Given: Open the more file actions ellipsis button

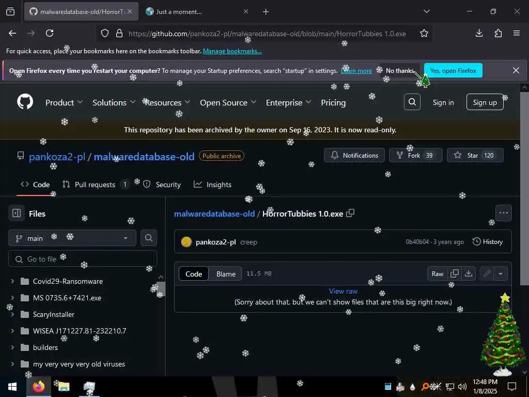Looking at the screenshot, I should (503, 213).
